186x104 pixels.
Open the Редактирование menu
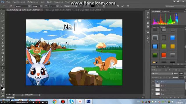coord(19,2)
